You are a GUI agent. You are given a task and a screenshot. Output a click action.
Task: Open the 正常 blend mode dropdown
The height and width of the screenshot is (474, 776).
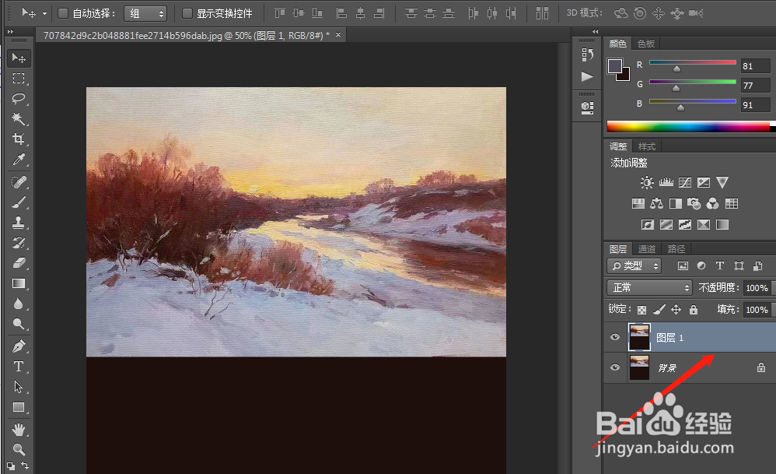(649, 287)
